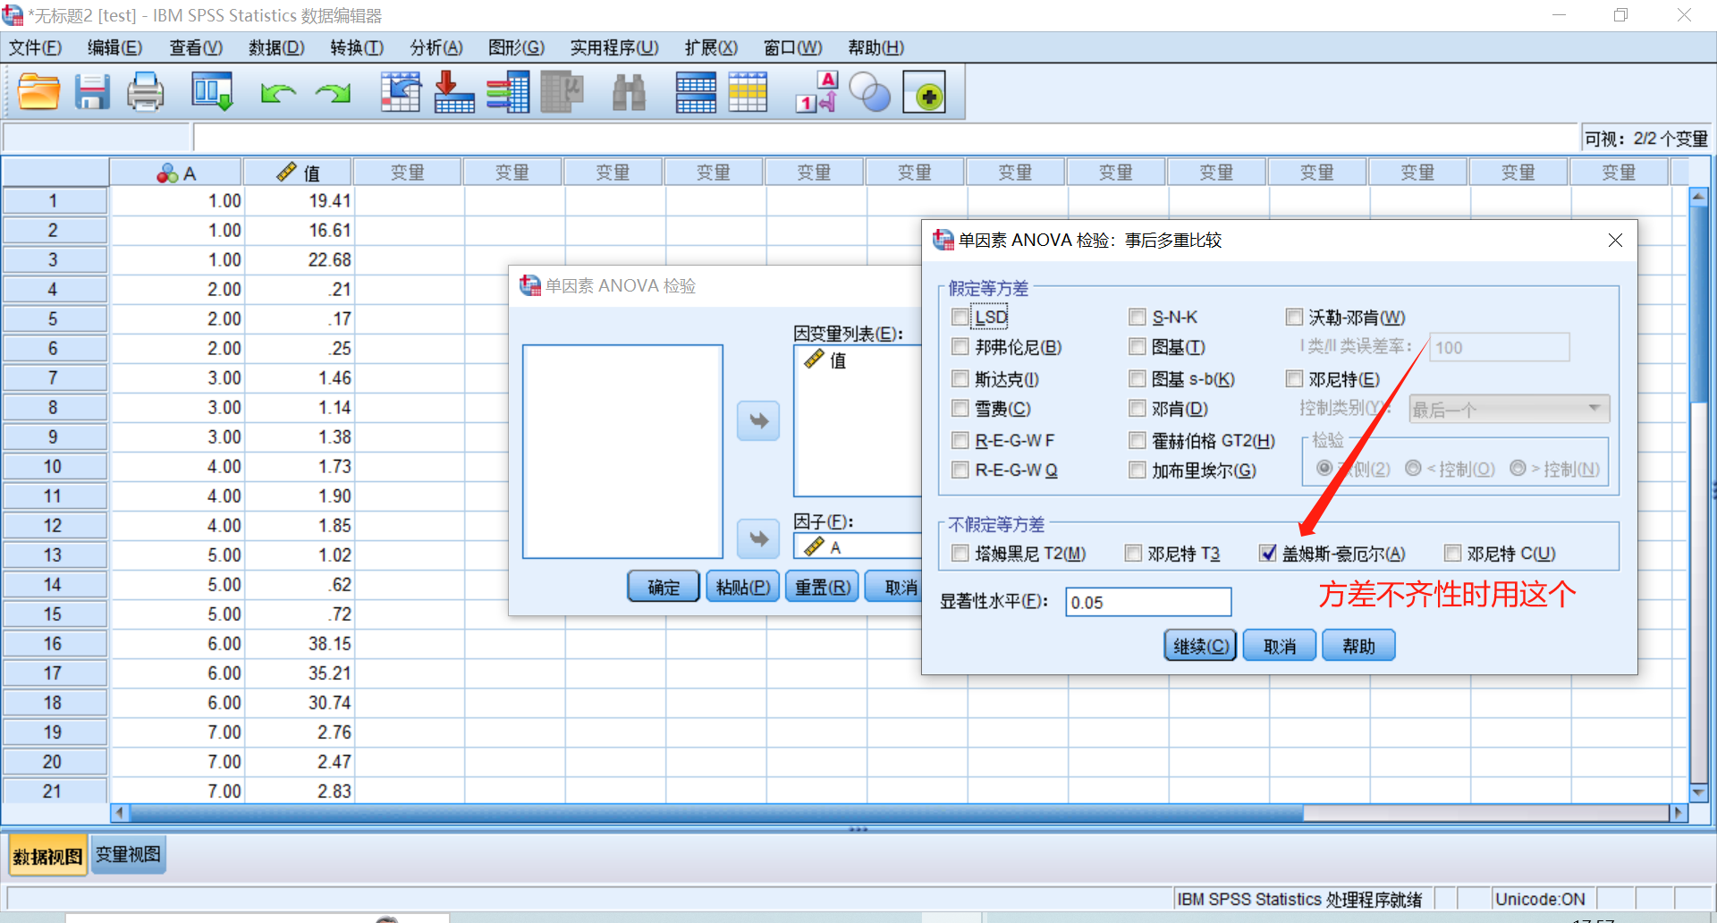Click the Recall recent dialogs icon
The image size is (1717, 923).
coord(212,92)
